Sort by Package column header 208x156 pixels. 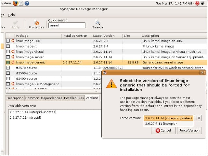[38, 36]
